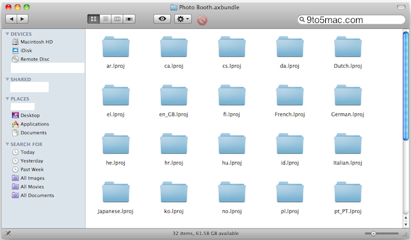Viewport: 411px width, 240px height.
Task: Click the vertical scrollbar thumb
Action: pyautogui.click(x=405, y=86)
